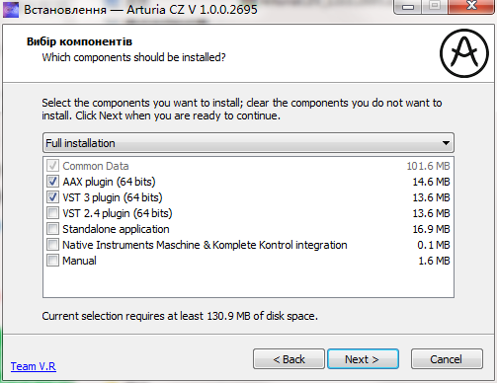Open the Team V.R link
Screen dimensions: 497x383
[x=34, y=366]
